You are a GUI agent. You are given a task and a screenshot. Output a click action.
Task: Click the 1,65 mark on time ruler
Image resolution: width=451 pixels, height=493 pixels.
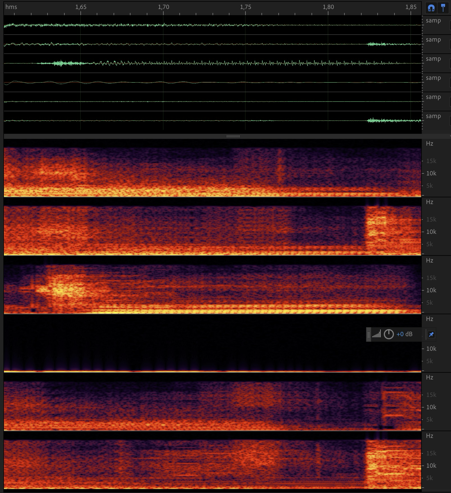81,7
